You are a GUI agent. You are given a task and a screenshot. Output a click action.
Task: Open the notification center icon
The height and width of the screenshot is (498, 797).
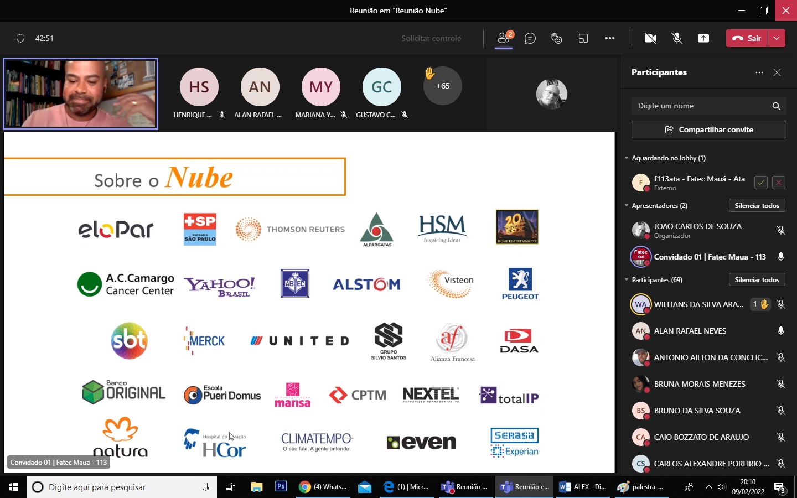(780, 487)
